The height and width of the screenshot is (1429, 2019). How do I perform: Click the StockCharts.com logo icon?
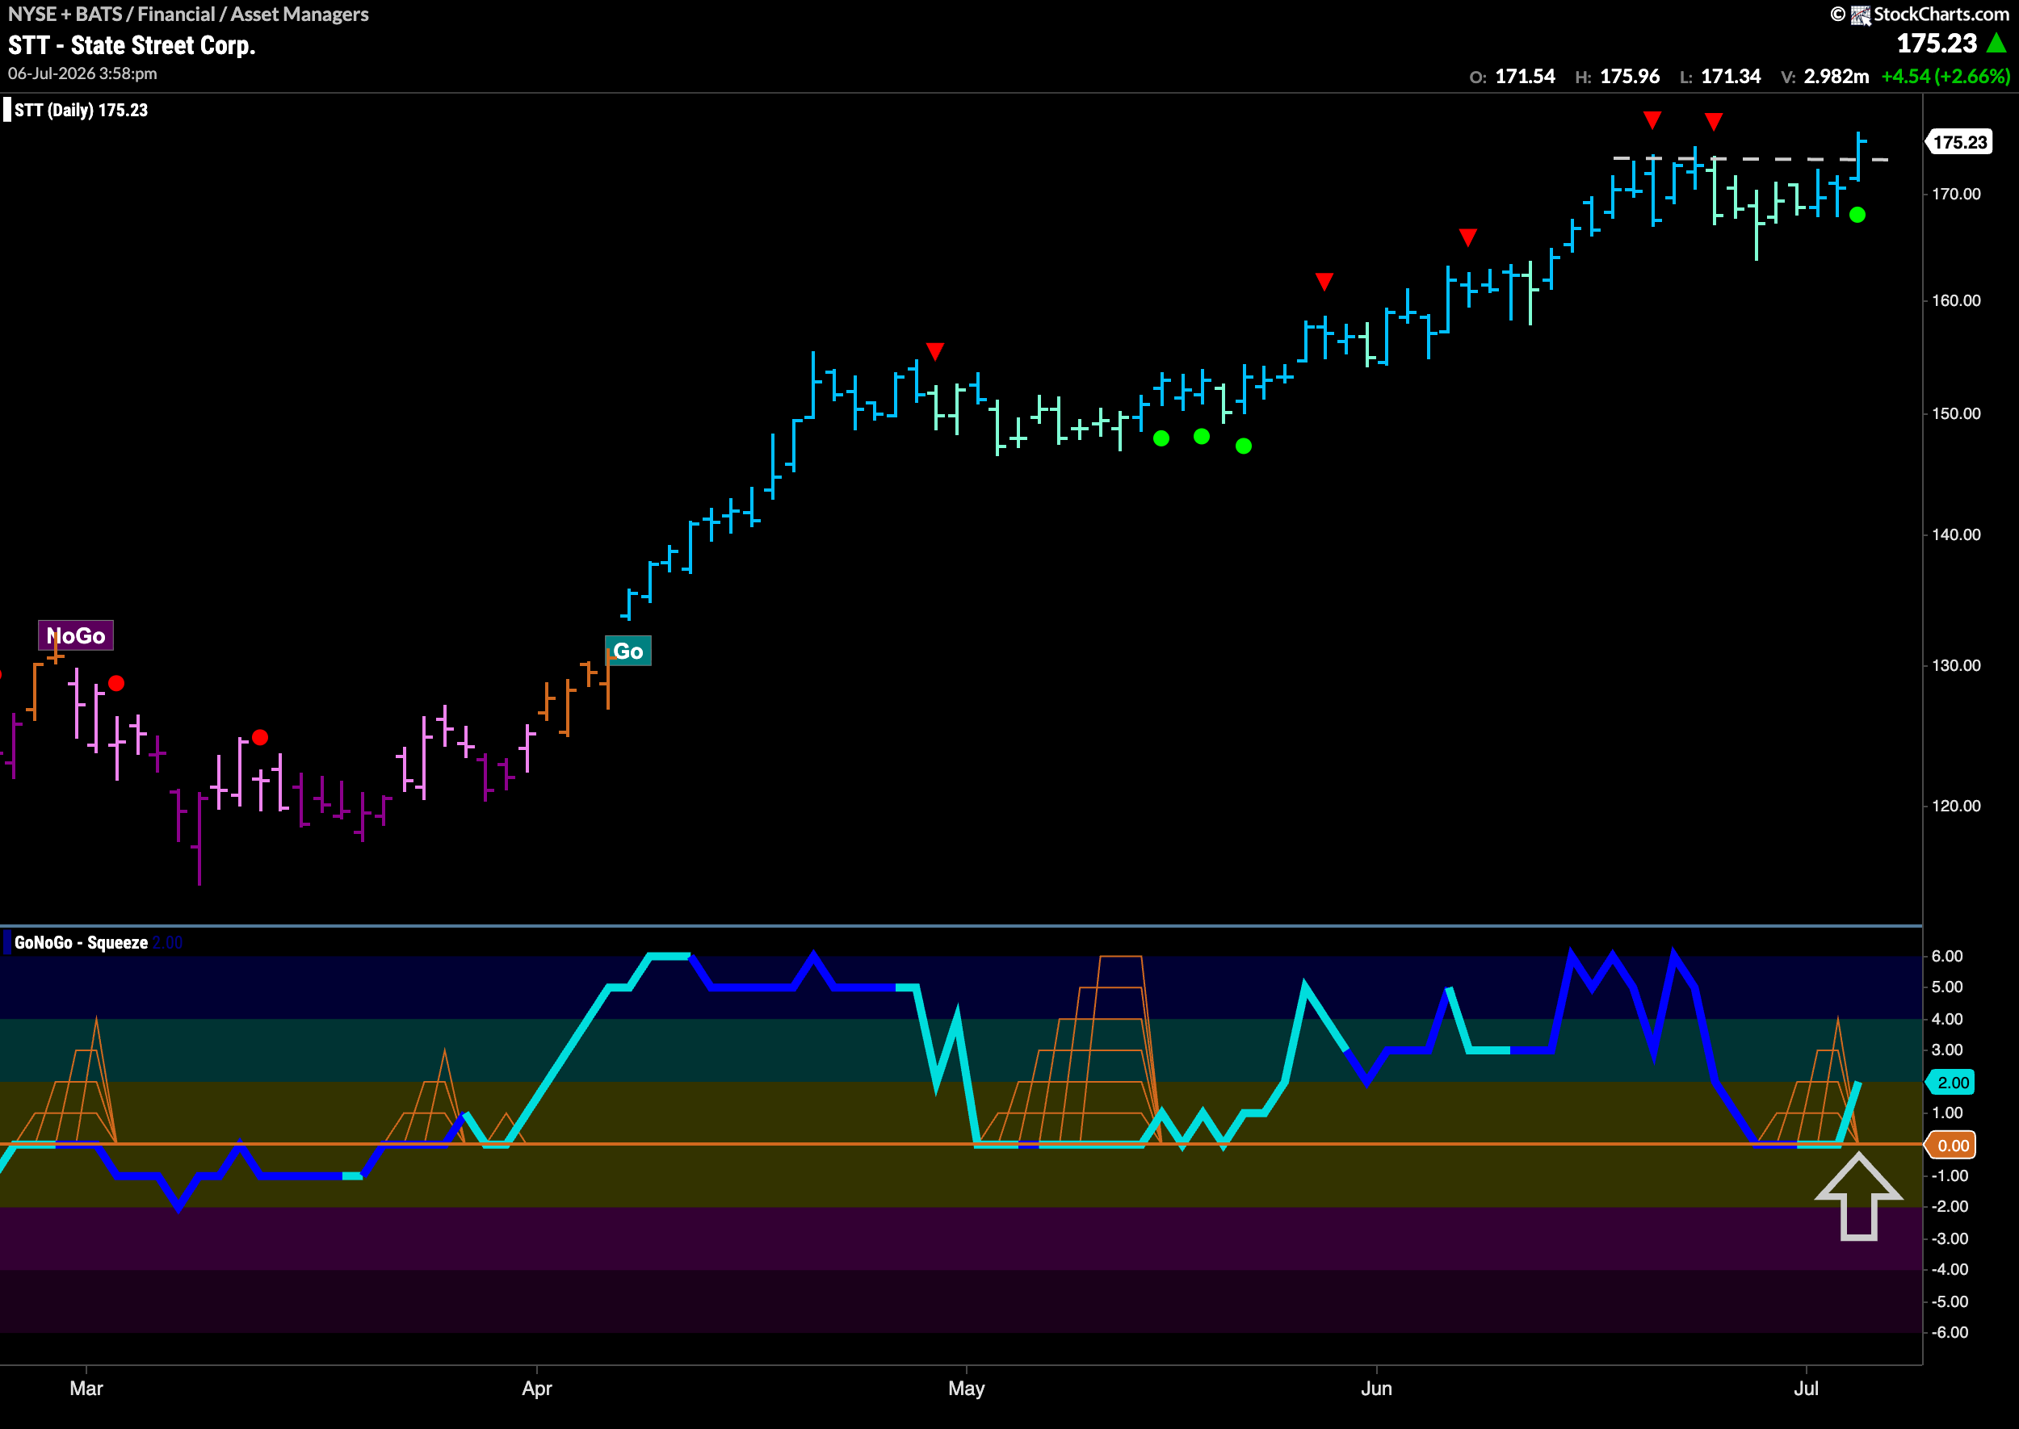pos(1861,15)
